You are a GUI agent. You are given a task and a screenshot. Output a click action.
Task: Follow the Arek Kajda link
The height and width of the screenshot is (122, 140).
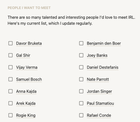click(26, 103)
